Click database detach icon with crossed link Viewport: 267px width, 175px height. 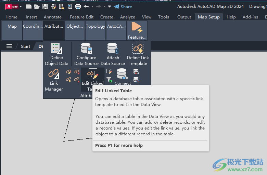[x=136, y=79]
